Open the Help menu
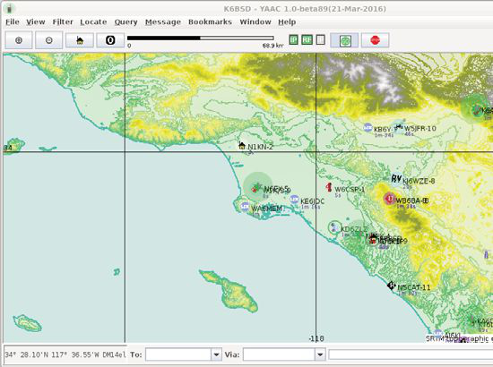 287,22
